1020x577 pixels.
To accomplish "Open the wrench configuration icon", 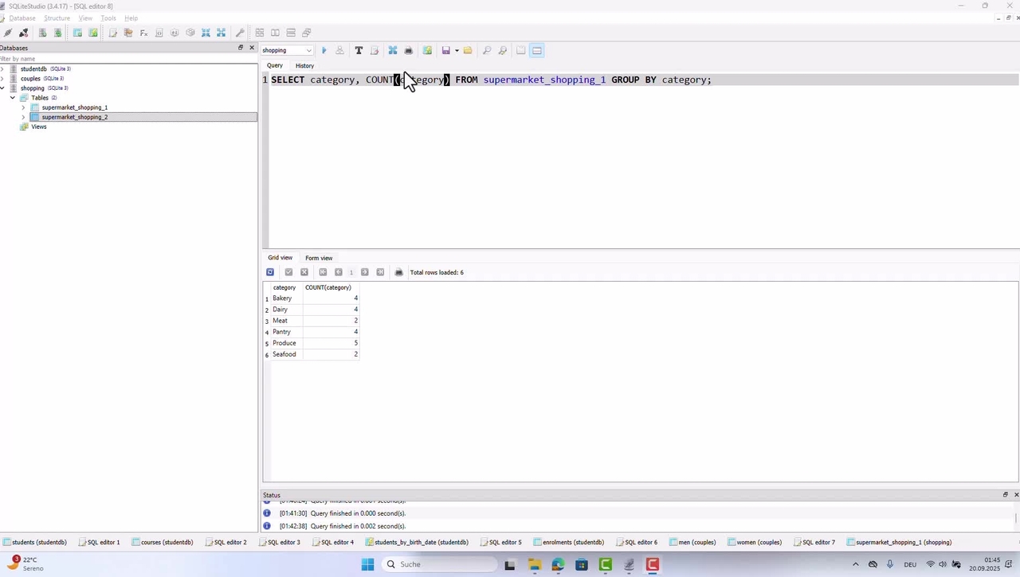I will [x=240, y=33].
